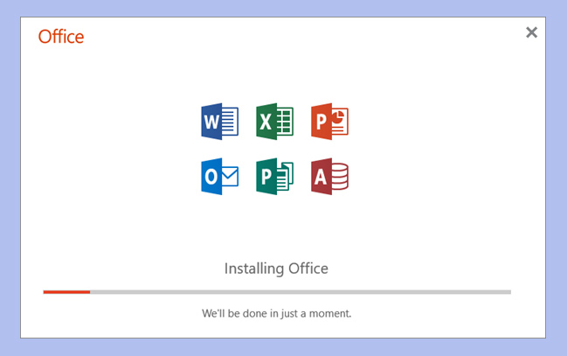Click the database cylinder on Access icon

coord(340,178)
